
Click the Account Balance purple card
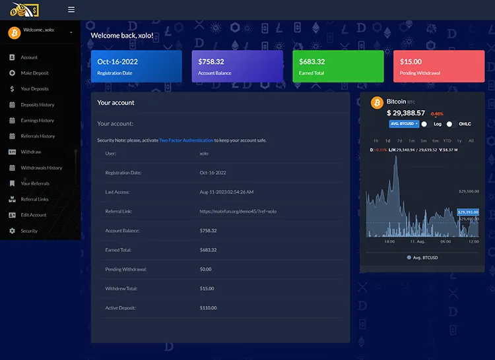point(238,66)
